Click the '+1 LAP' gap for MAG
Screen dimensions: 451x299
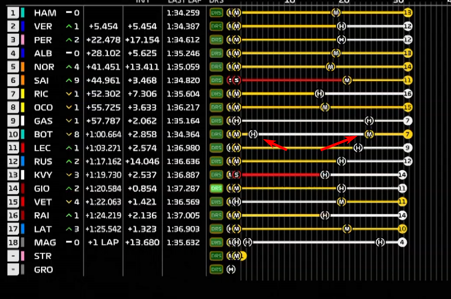(103, 242)
